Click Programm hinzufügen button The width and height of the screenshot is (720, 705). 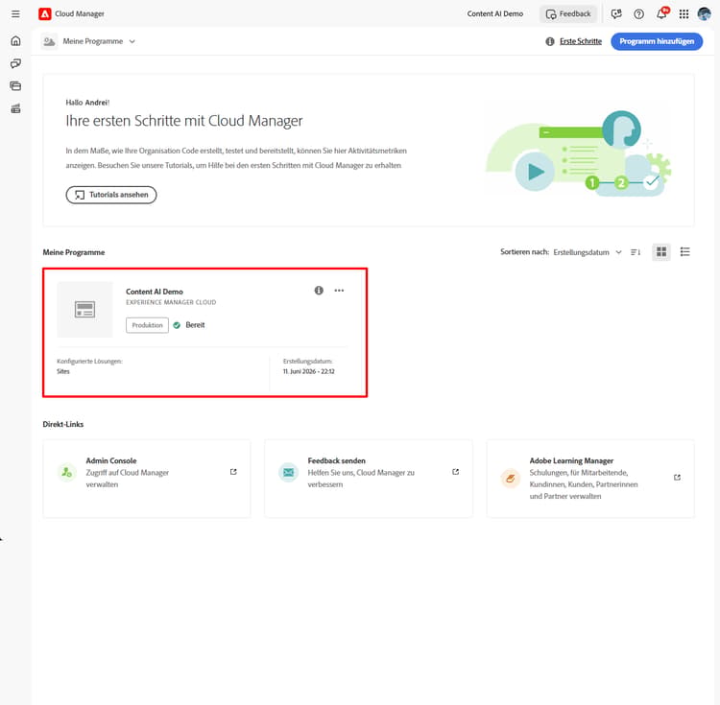point(657,41)
